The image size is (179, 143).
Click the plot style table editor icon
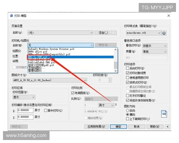pyautogui.click(x=164, y=33)
